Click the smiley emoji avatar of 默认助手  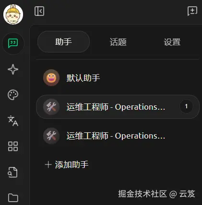point(51,78)
